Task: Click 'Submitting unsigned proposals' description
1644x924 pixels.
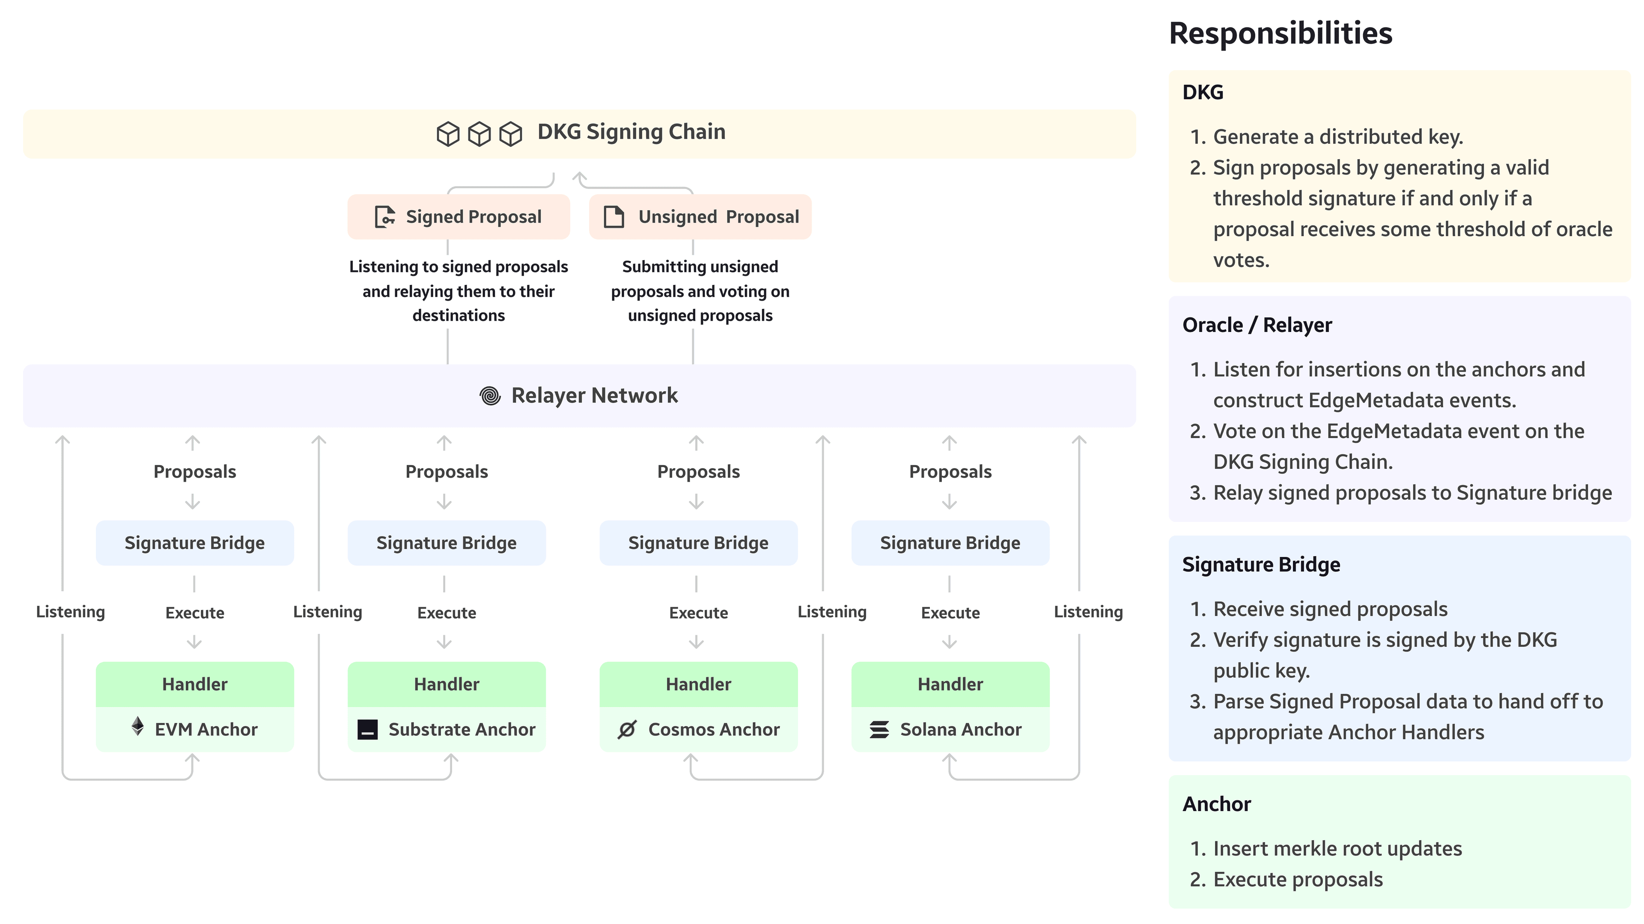Action: coord(700,291)
